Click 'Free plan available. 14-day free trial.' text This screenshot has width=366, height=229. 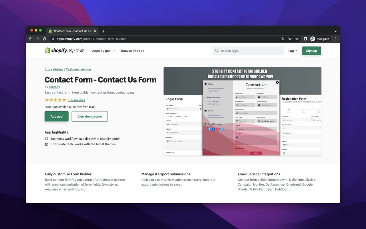tap(70, 107)
